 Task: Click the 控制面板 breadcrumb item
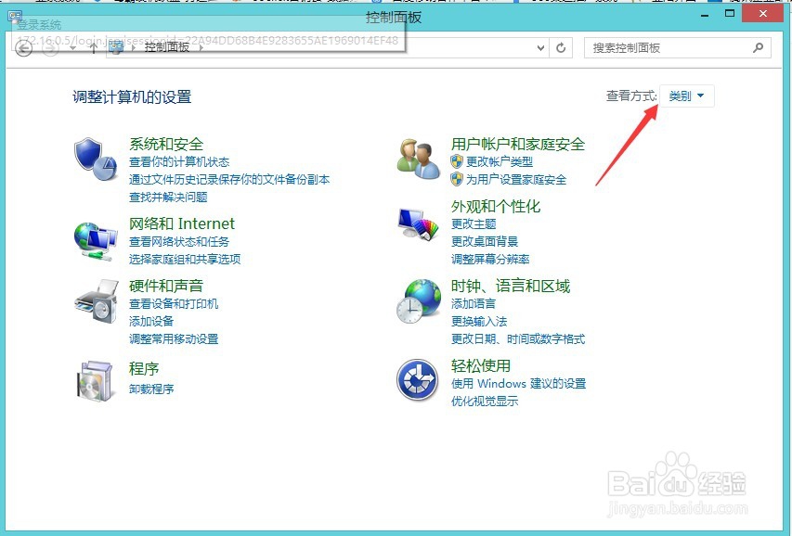[x=167, y=47]
